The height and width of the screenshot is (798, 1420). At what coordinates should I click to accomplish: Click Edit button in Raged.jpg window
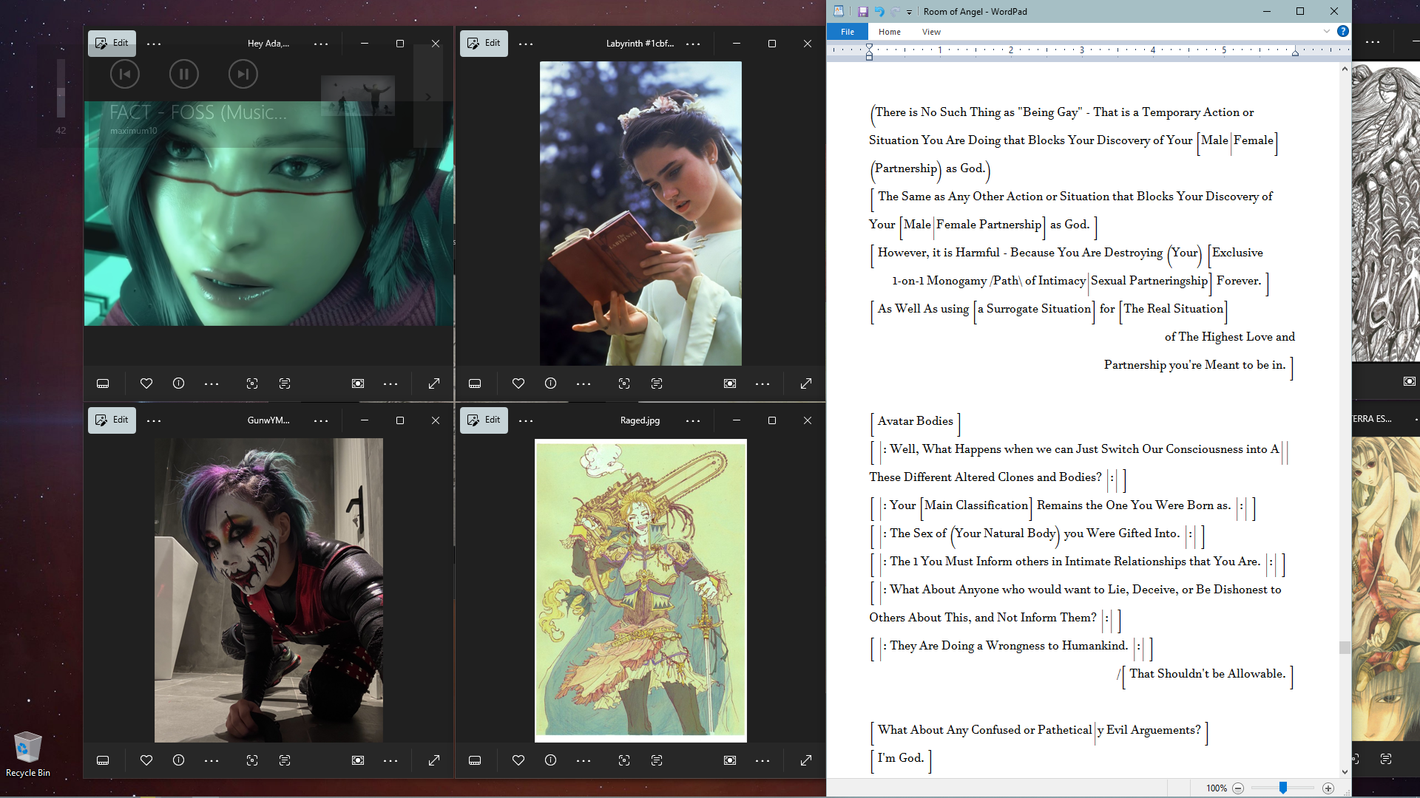click(484, 420)
